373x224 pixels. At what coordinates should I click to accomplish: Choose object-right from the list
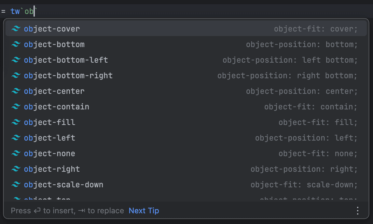52,169
